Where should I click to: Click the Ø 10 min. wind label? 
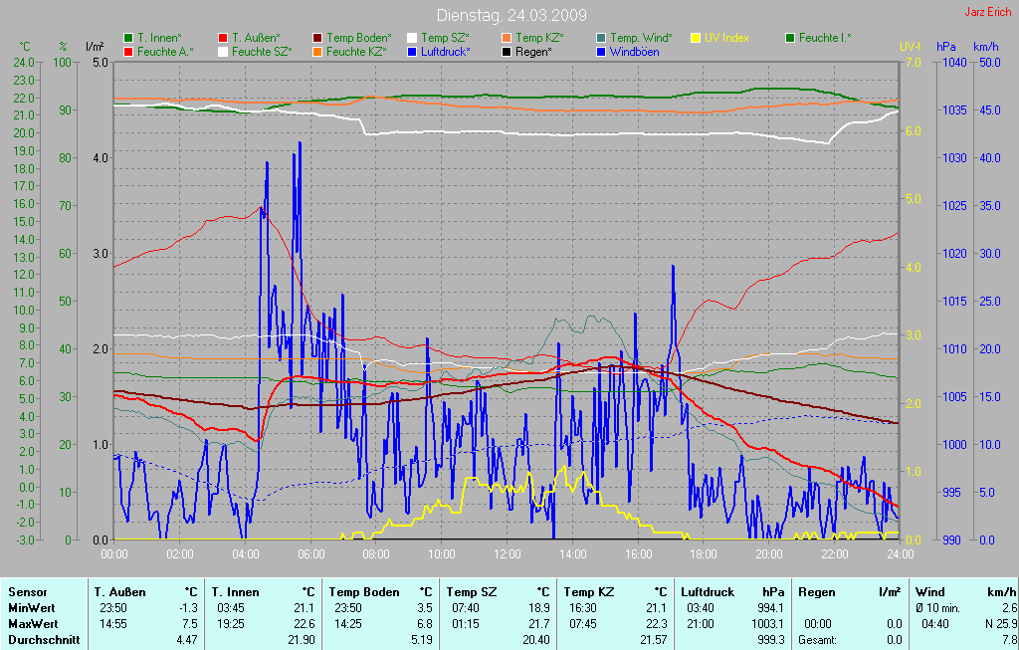(x=937, y=608)
